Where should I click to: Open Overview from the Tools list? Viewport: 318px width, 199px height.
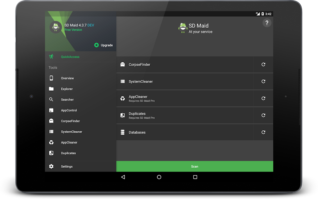coord(67,78)
